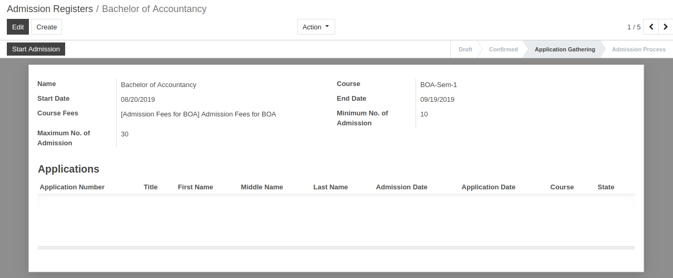Sort by Title column header

click(x=151, y=187)
